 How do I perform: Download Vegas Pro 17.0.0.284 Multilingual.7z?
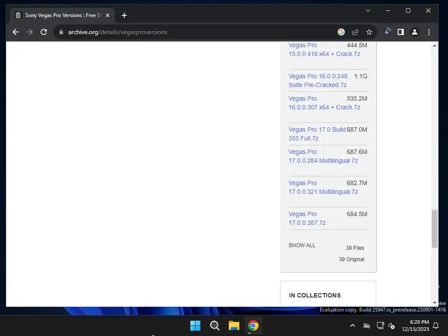point(323,156)
